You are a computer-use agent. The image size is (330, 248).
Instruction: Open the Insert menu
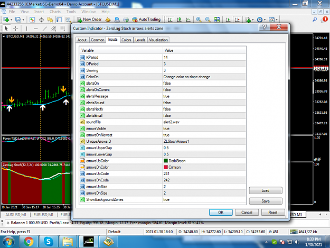39,12
